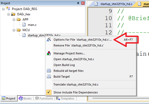Click the Rebuild all icon

(49, 70)
